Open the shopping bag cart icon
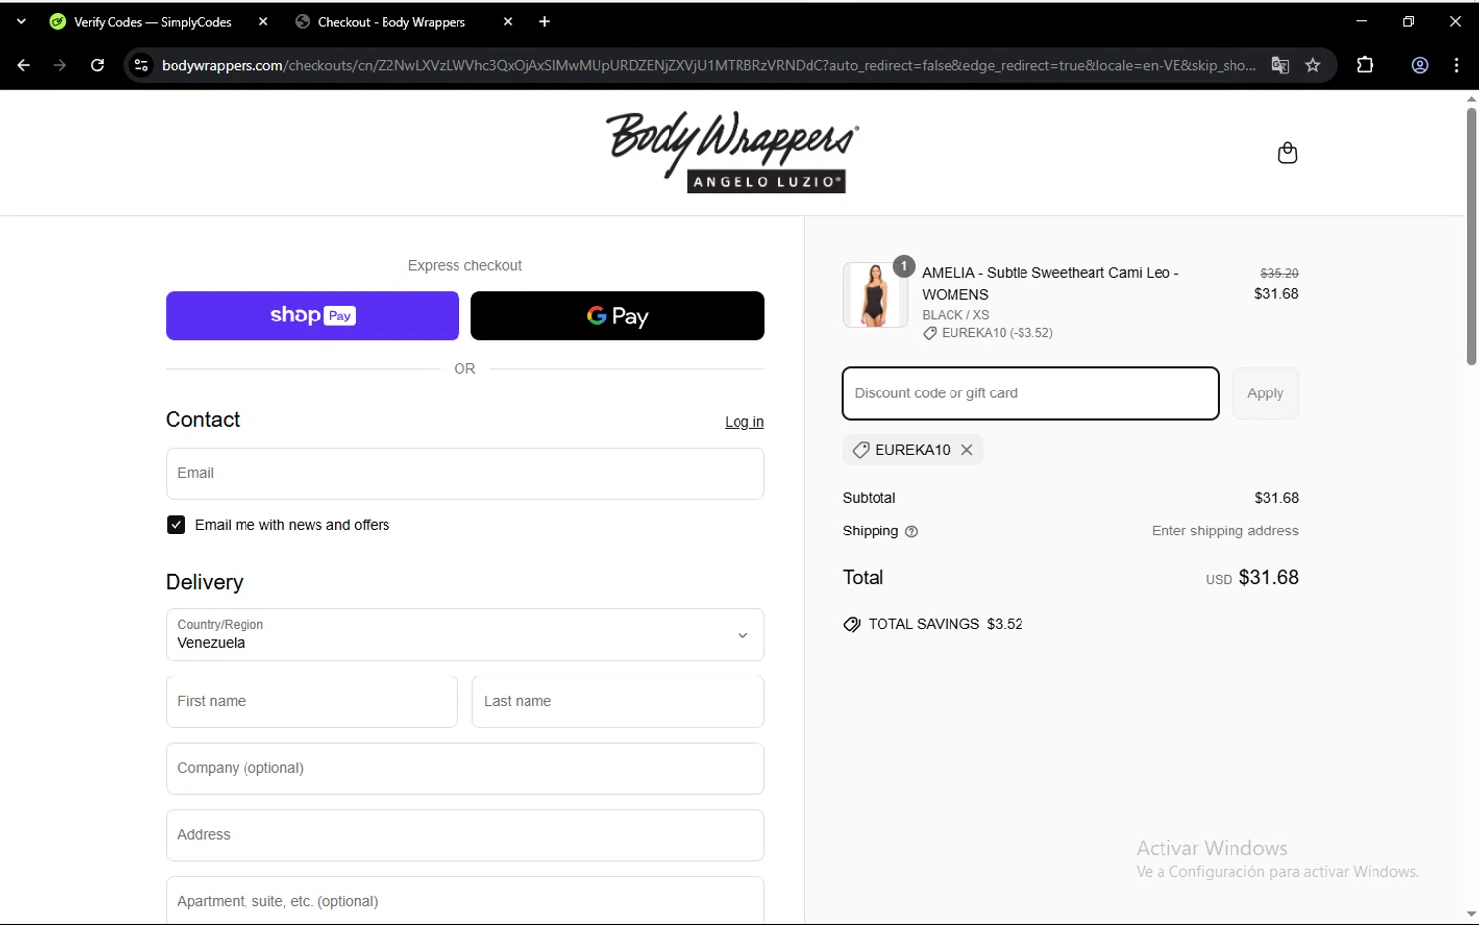This screenshot has width=1479, height=925. coord(1287,153)
